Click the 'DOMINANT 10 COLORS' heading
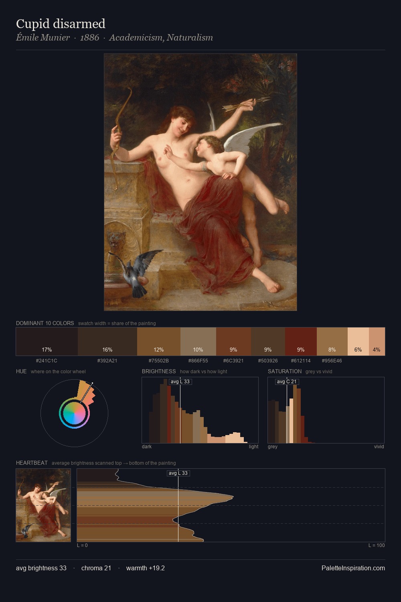 pos(45,323)
